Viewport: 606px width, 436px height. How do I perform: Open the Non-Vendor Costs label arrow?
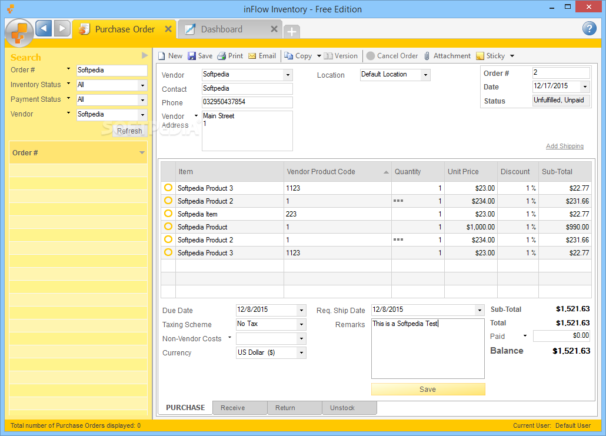[229, 337]
